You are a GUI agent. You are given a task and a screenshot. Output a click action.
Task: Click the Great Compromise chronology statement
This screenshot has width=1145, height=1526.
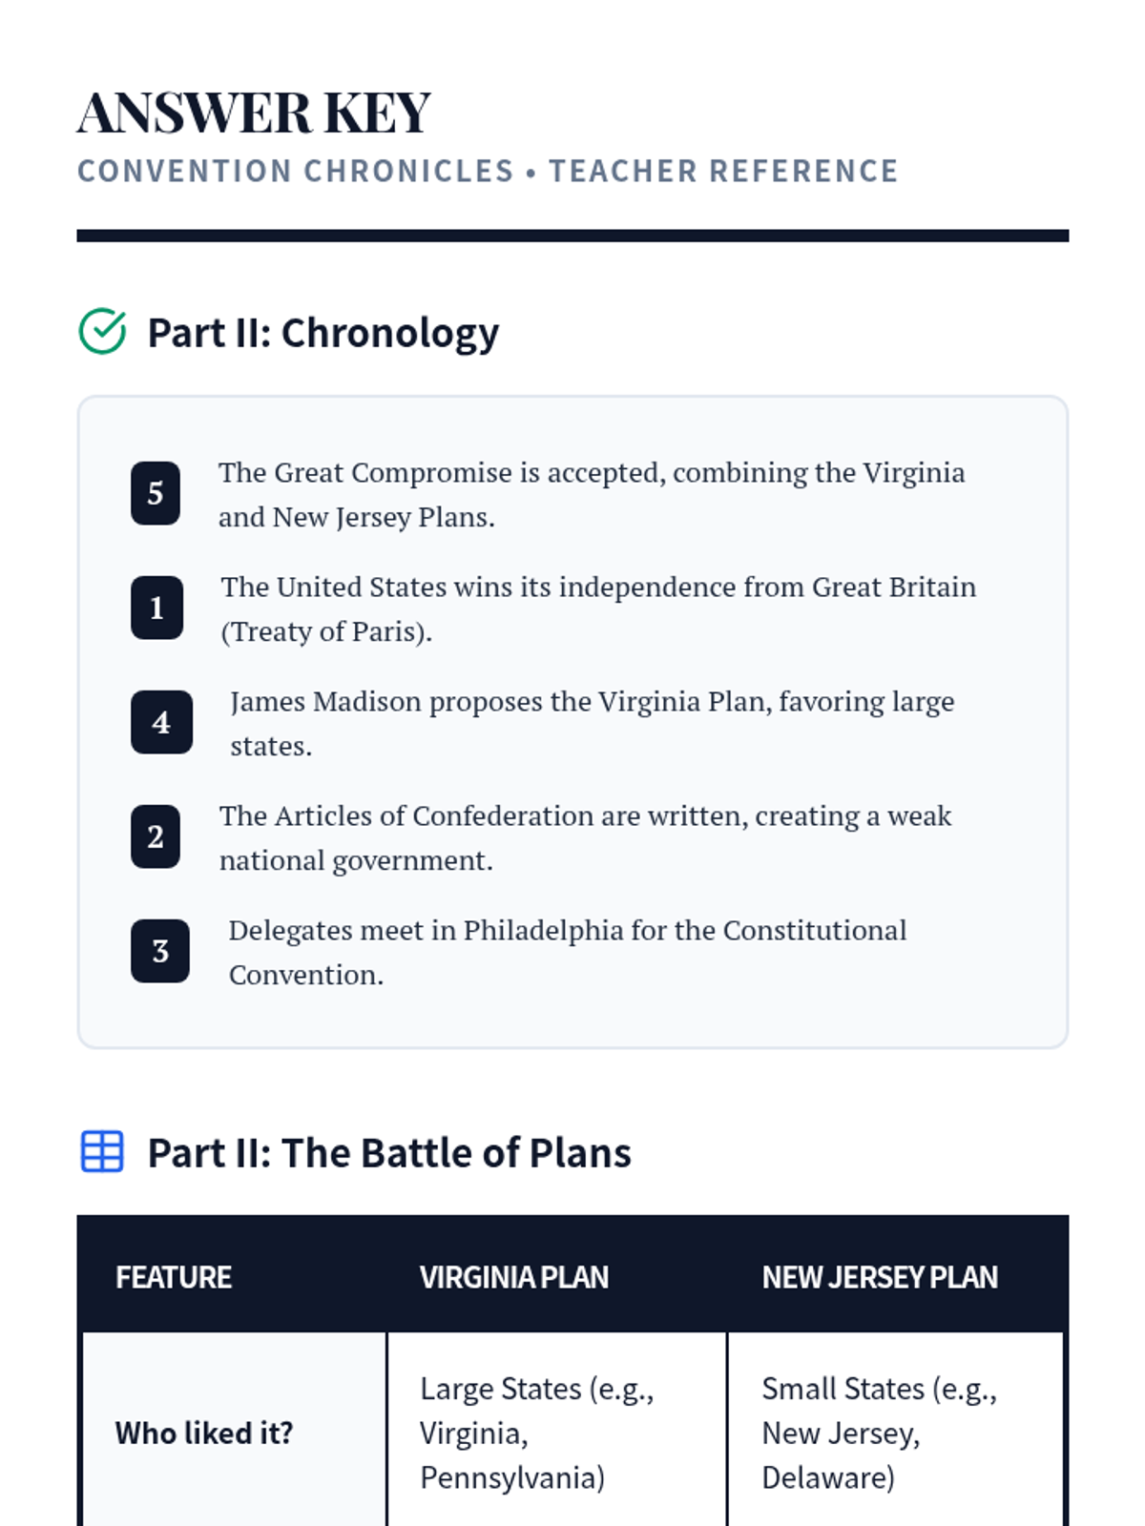(x=592, y=494)
